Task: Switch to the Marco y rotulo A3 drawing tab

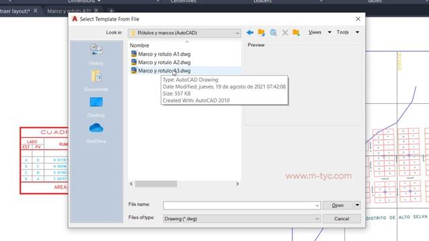Action: [68, 11]
